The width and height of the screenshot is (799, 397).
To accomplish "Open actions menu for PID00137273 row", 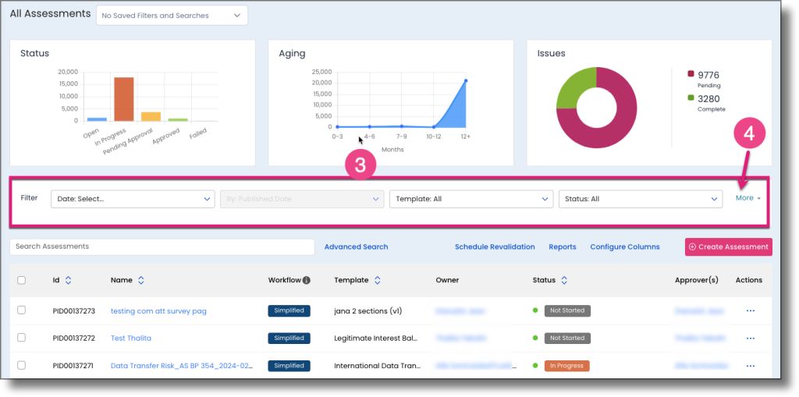I will coord(750,311).
